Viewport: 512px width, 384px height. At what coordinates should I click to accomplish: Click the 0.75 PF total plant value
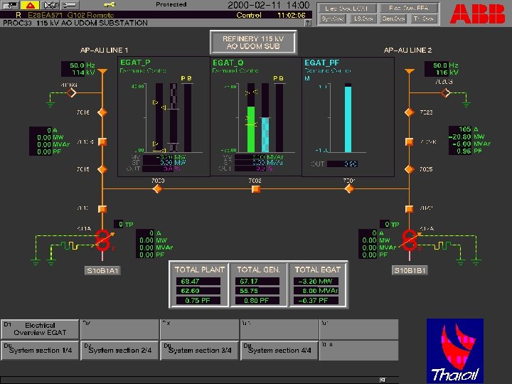point(198,300)
